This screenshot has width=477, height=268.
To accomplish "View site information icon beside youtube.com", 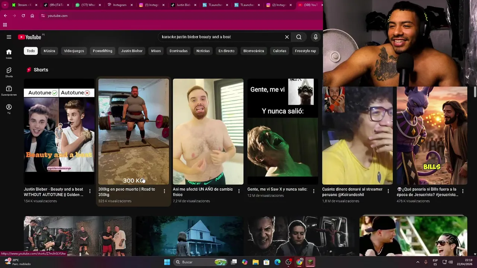I will [x=43, y=16].
